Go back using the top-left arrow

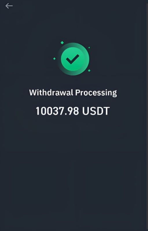click(x=9, y=6)
